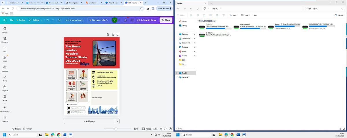Viewport: 347px width, 138px height.
Task: Open the Elements panel in Canva sidebar
Action: coord(5,40)
